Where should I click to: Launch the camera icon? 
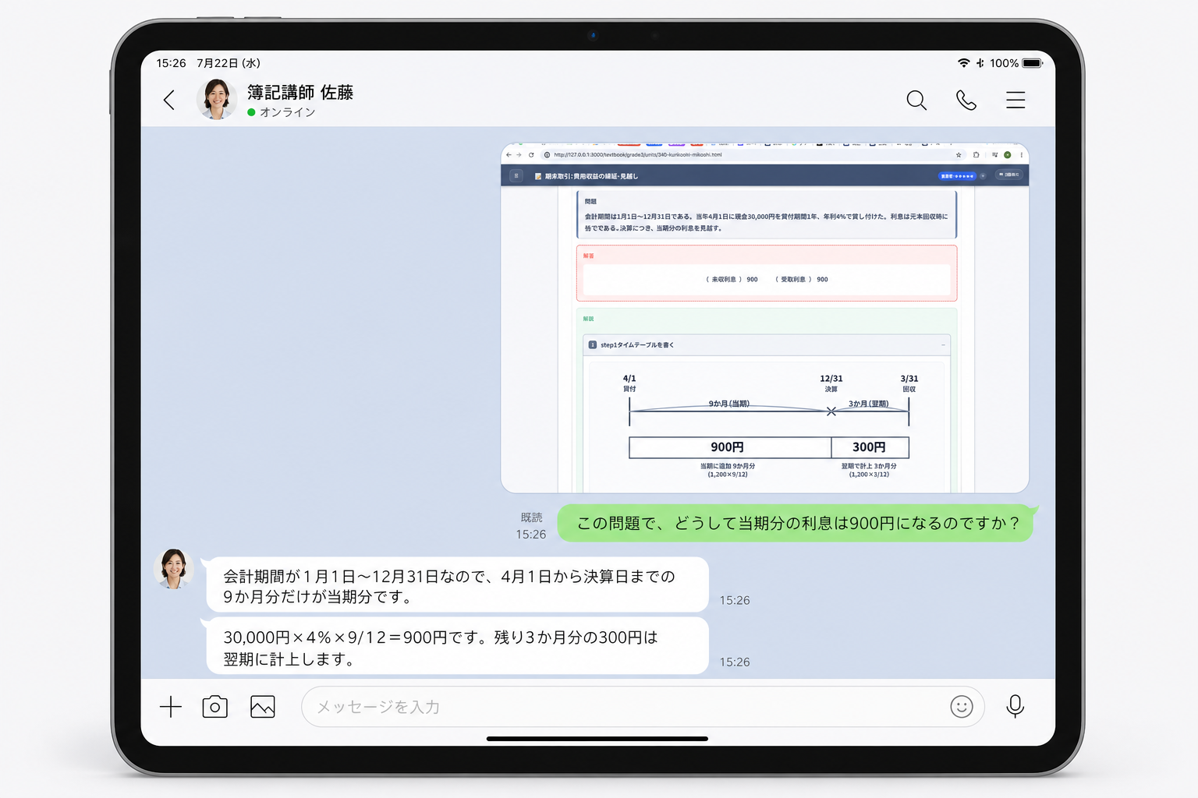[215, 707]
